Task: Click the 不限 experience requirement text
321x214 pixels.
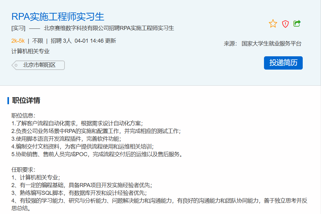Action: click(x=38, y=41)
